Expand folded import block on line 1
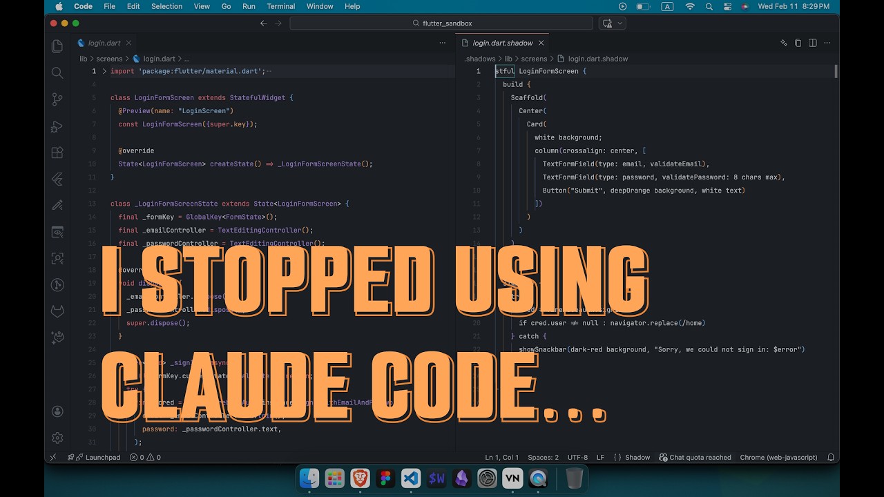 pyautogui.click(x=104, y=71)
